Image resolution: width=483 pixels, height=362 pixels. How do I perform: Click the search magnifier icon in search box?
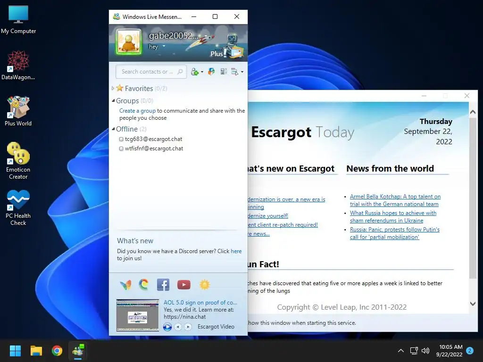[180, 72]
